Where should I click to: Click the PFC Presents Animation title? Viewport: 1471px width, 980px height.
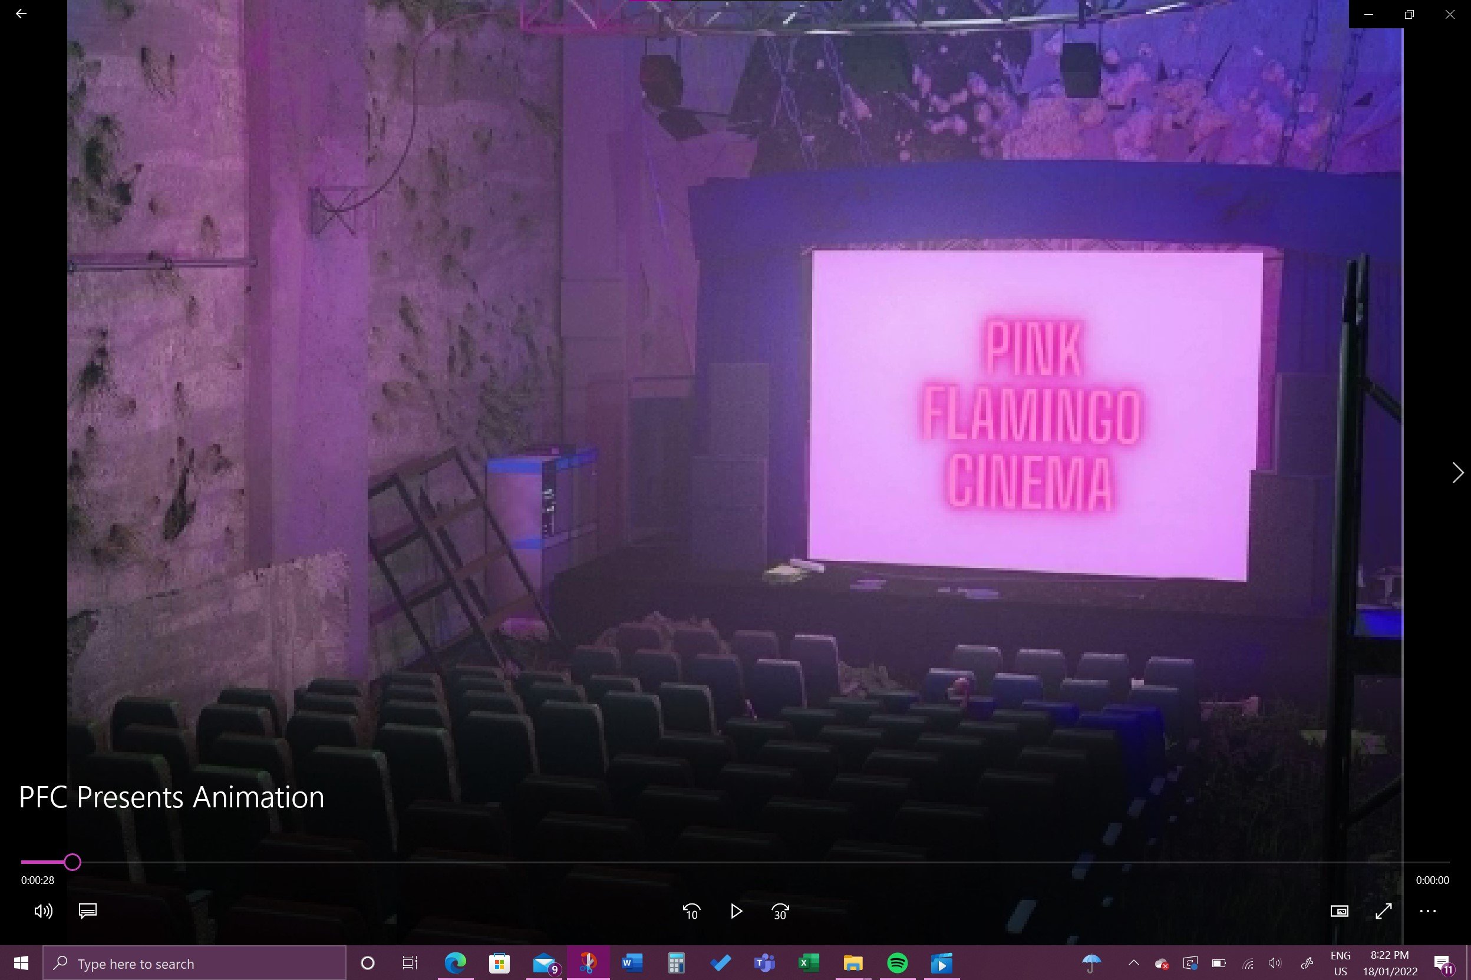(x=172, y=797)
